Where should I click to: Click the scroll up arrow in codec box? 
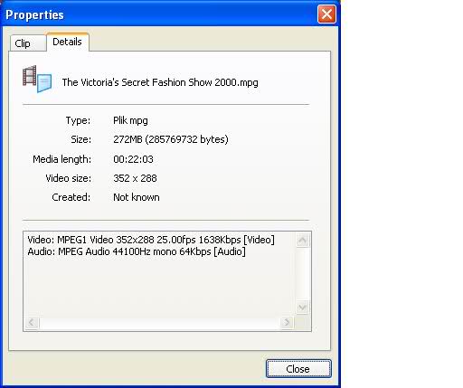pos(302,241)
